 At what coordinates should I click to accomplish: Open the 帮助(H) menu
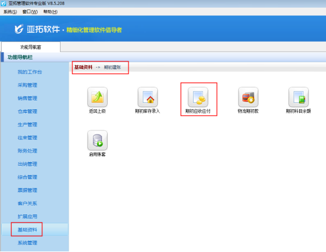click(51, 12)
